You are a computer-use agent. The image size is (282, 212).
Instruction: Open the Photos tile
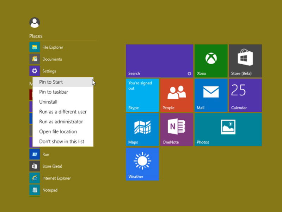pyautogui.click(x=228, y=130)
